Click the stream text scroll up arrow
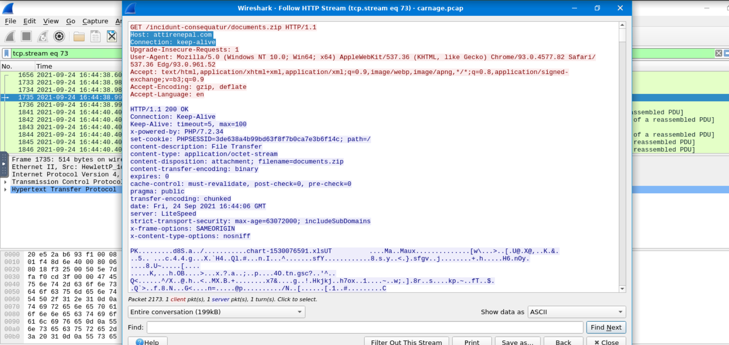Viewport: 729px width, 345px height. [x=622, y=25]
